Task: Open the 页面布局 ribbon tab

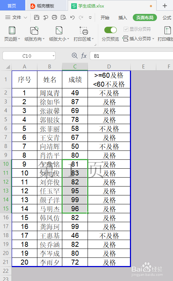Action: 145,17
